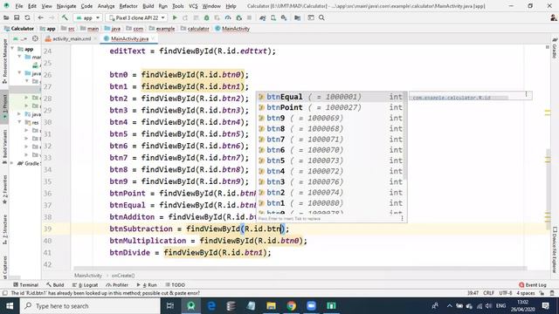
Task: Open the Event Log
Action: pos(533,285)
